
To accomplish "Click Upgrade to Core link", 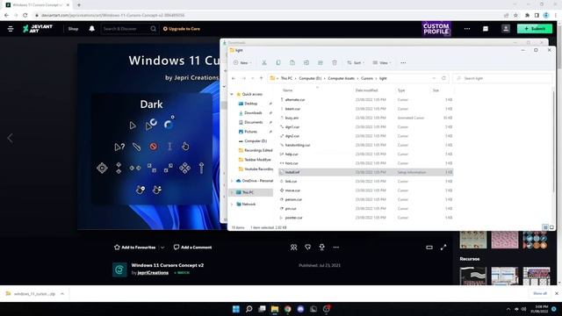I will click(182, 29).
